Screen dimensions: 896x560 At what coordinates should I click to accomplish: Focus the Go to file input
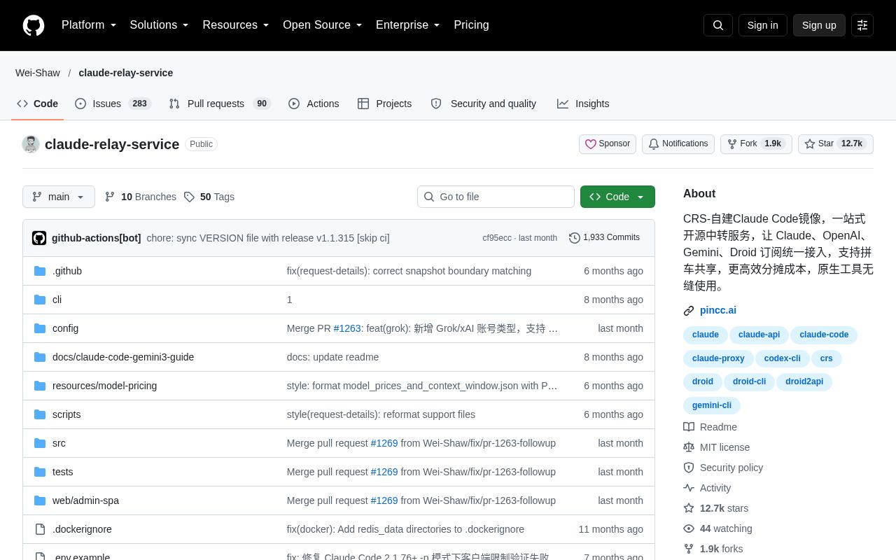(x=496, y=197)
